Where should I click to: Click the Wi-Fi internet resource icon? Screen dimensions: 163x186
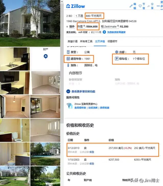pyautogui.click(x=70, y=106)
